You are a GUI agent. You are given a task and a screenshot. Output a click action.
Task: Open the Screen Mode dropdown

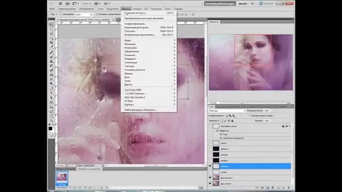[107, 4]
